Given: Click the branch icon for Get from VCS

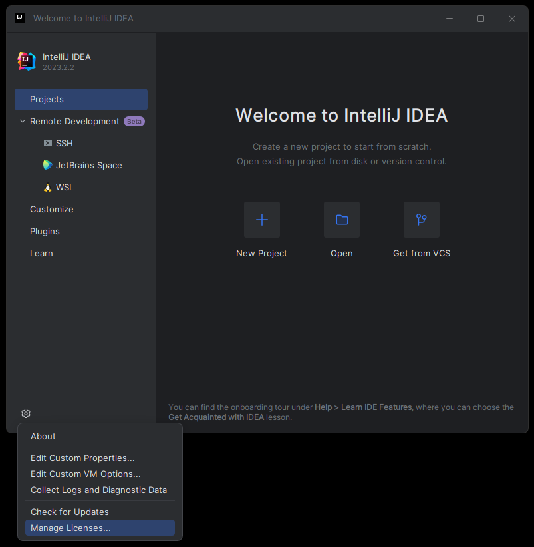Looking at the screenshot, I should coord(422,220).
